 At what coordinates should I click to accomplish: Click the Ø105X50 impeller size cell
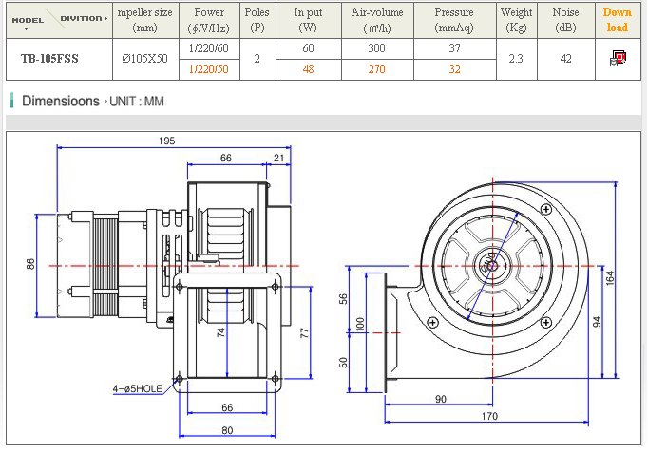tap(144, 59)
